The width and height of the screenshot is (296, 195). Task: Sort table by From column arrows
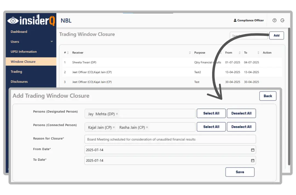[240, 53]
